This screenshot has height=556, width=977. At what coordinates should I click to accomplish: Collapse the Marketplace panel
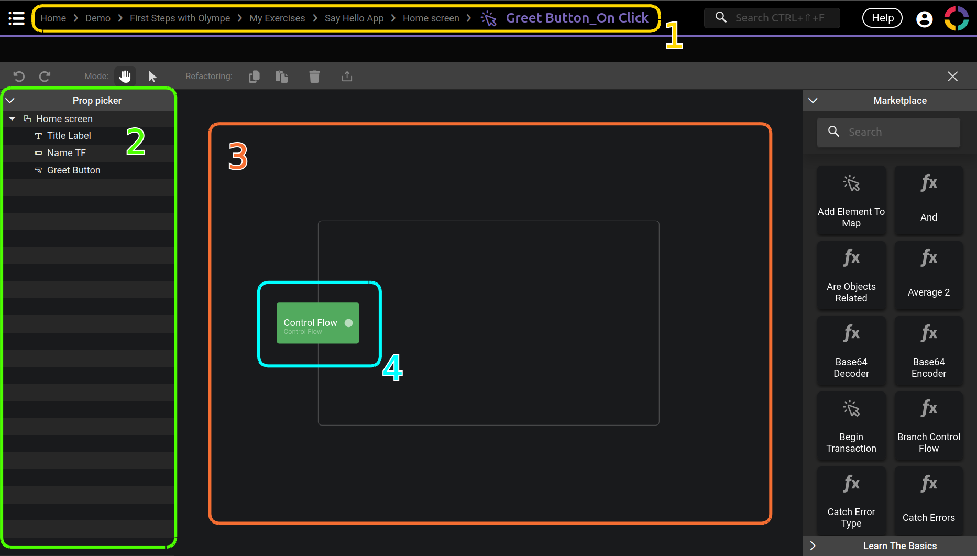813,100
